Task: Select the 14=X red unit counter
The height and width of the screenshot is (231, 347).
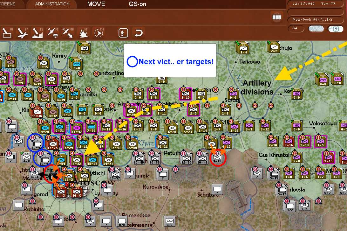Action: tap(61, 192)
